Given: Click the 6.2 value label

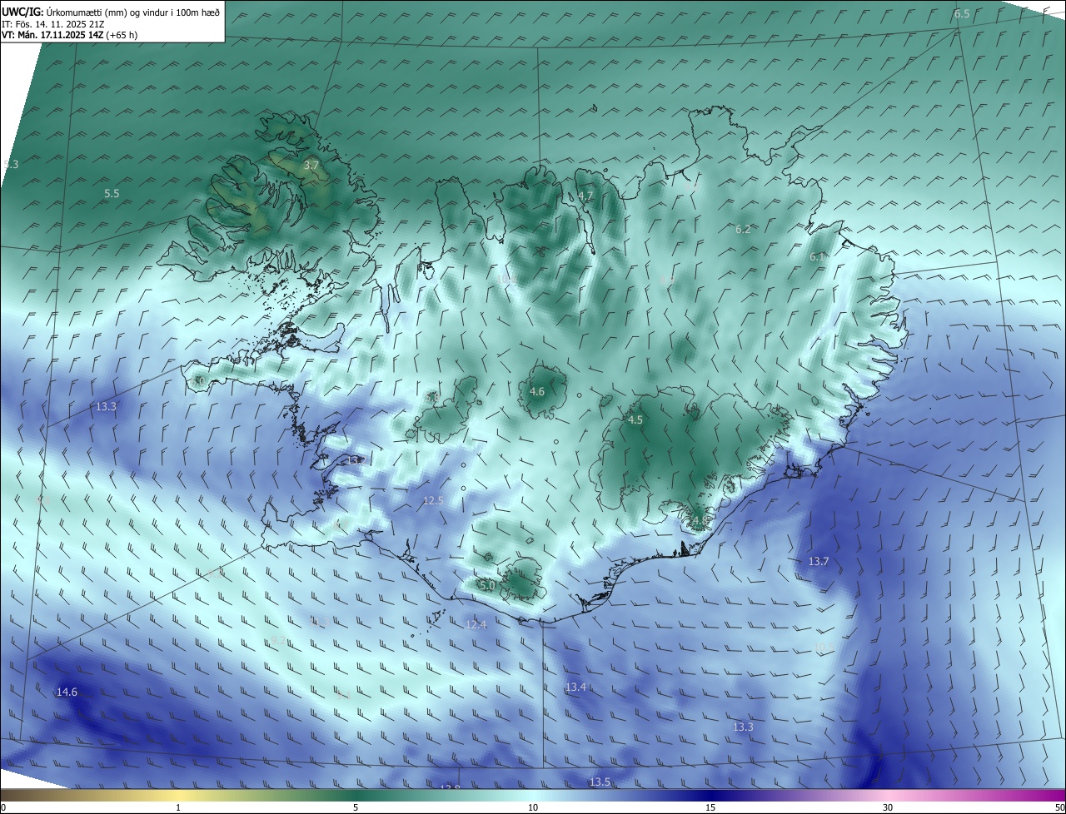Looking at the screenshot, I should click(743, 229).
